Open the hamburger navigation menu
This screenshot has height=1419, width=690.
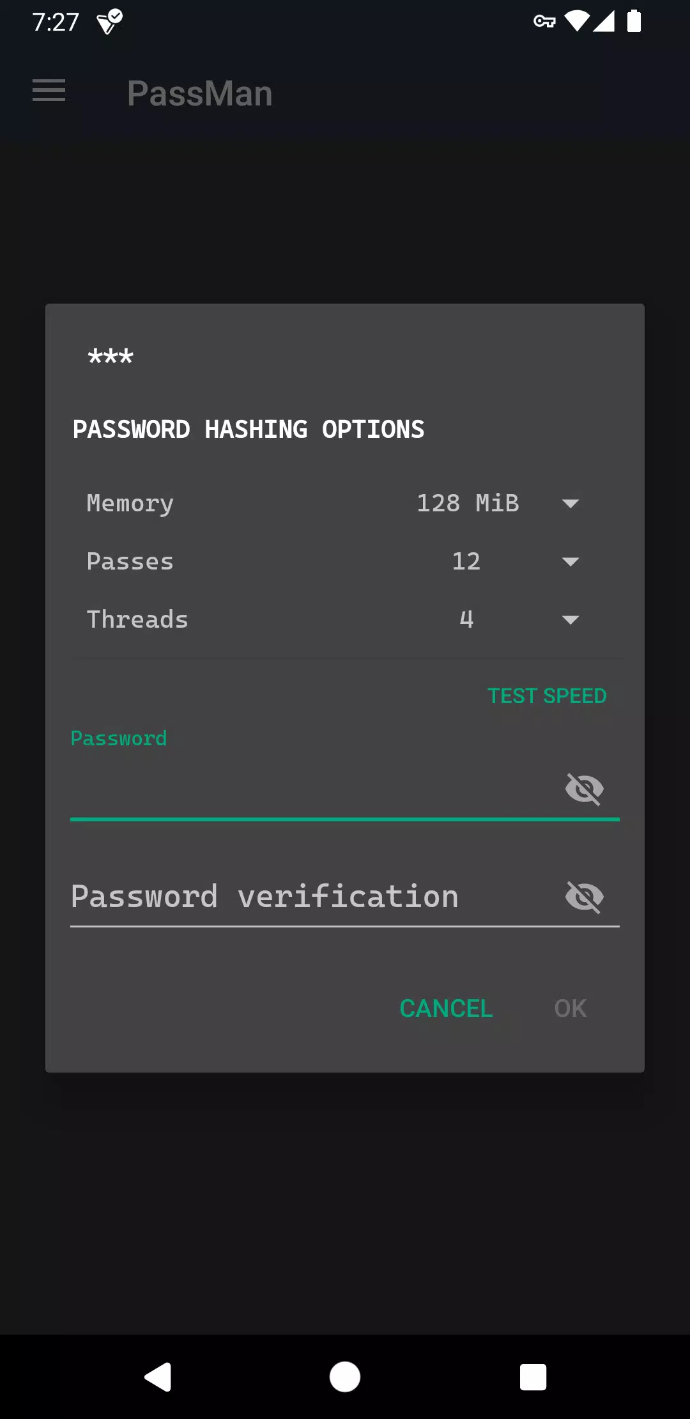(49, 90)
